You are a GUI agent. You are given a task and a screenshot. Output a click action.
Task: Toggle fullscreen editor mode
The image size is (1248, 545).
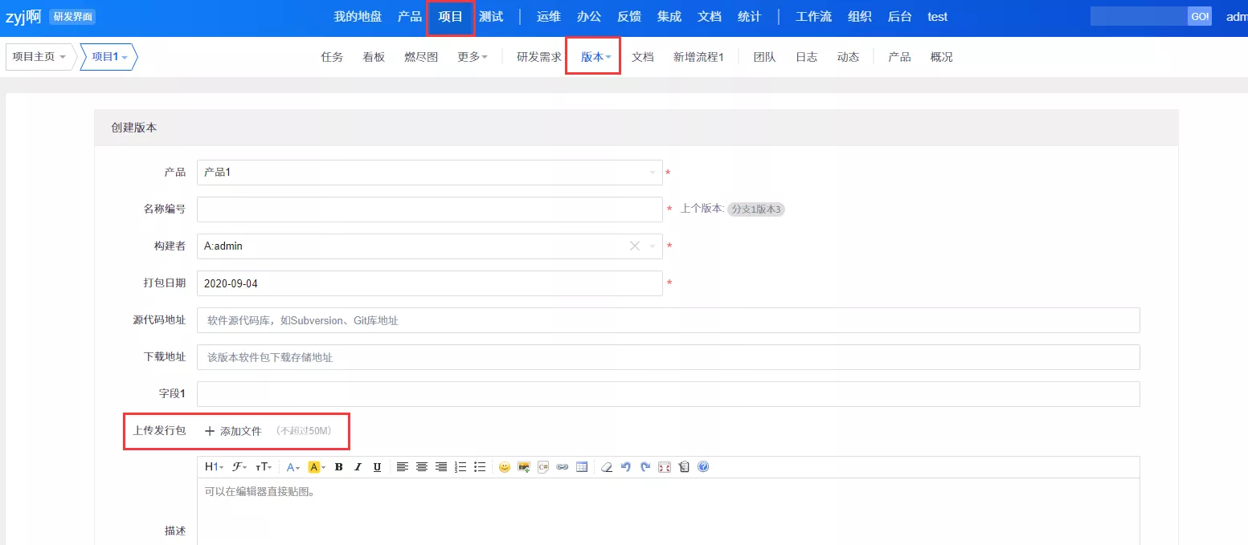click(x=665, y=467)
